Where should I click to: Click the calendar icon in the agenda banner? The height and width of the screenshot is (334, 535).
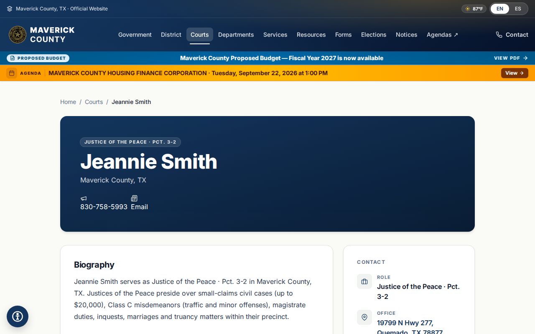[x=12, y=73]
